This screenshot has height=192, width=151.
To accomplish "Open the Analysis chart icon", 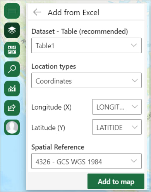I will (x=12, y=89).
